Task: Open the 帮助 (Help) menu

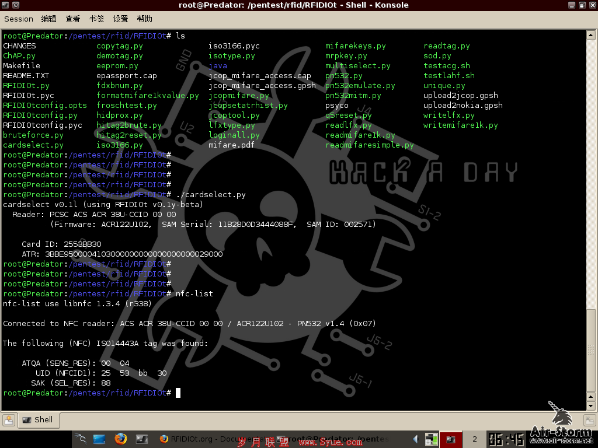Action: (145, 19)
